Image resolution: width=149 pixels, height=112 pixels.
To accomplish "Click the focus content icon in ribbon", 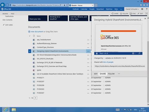I will 147,14.
